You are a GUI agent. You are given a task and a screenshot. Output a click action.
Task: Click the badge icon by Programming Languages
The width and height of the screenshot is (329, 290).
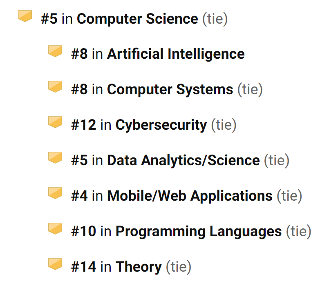click(55, 228)
